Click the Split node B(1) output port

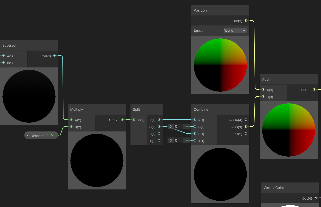[x=159, y=134]
